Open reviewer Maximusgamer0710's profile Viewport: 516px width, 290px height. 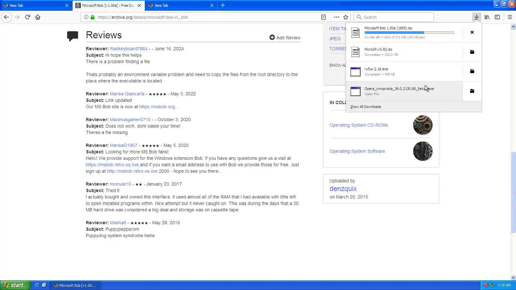click(x=130, y=120)
